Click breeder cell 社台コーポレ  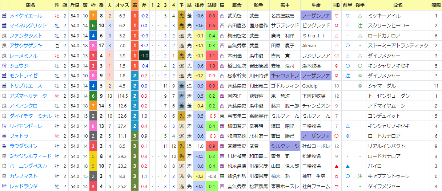[316, 146]
